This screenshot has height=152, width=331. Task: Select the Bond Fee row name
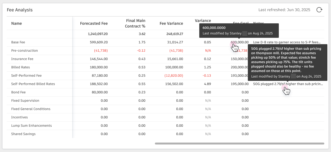pos(18,92)
